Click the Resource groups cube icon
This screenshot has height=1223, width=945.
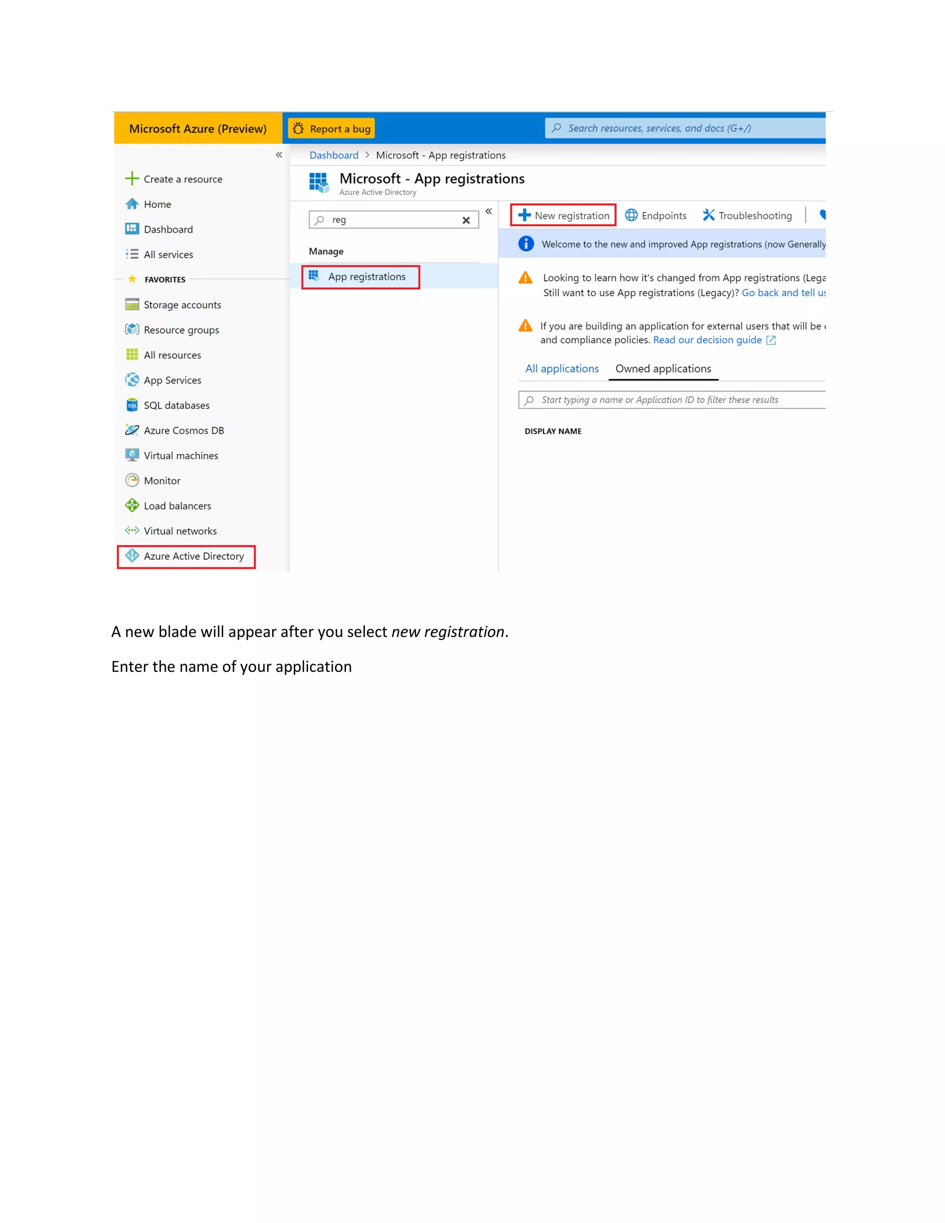132,329
